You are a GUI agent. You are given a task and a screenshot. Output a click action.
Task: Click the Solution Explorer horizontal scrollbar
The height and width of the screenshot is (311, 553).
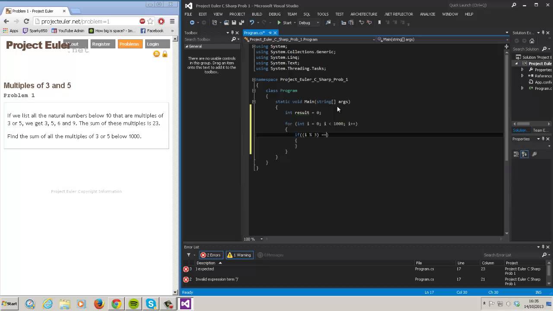(530, 124)
